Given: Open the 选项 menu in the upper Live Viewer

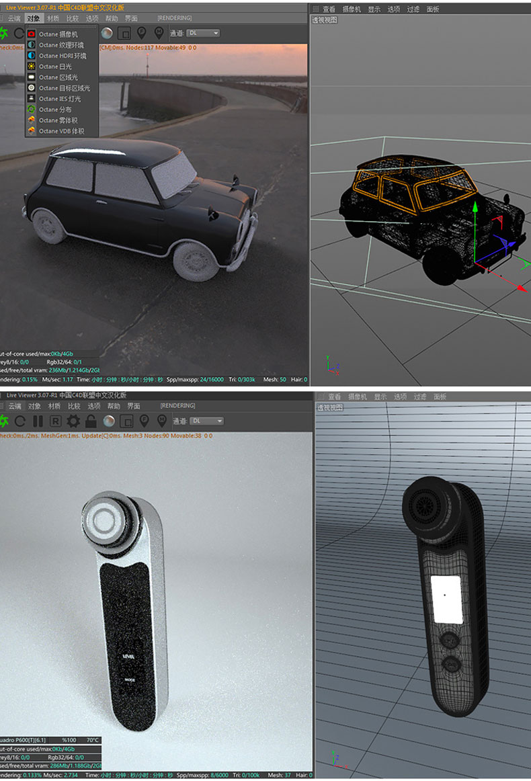Looking at the screenshot, I should tap(92, 18).
